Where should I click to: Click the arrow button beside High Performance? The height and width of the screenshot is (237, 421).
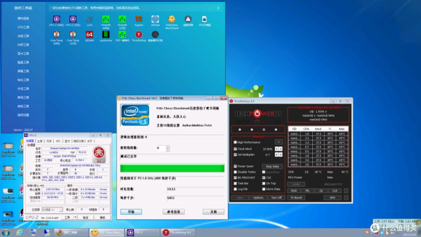(x=279, y=142)
